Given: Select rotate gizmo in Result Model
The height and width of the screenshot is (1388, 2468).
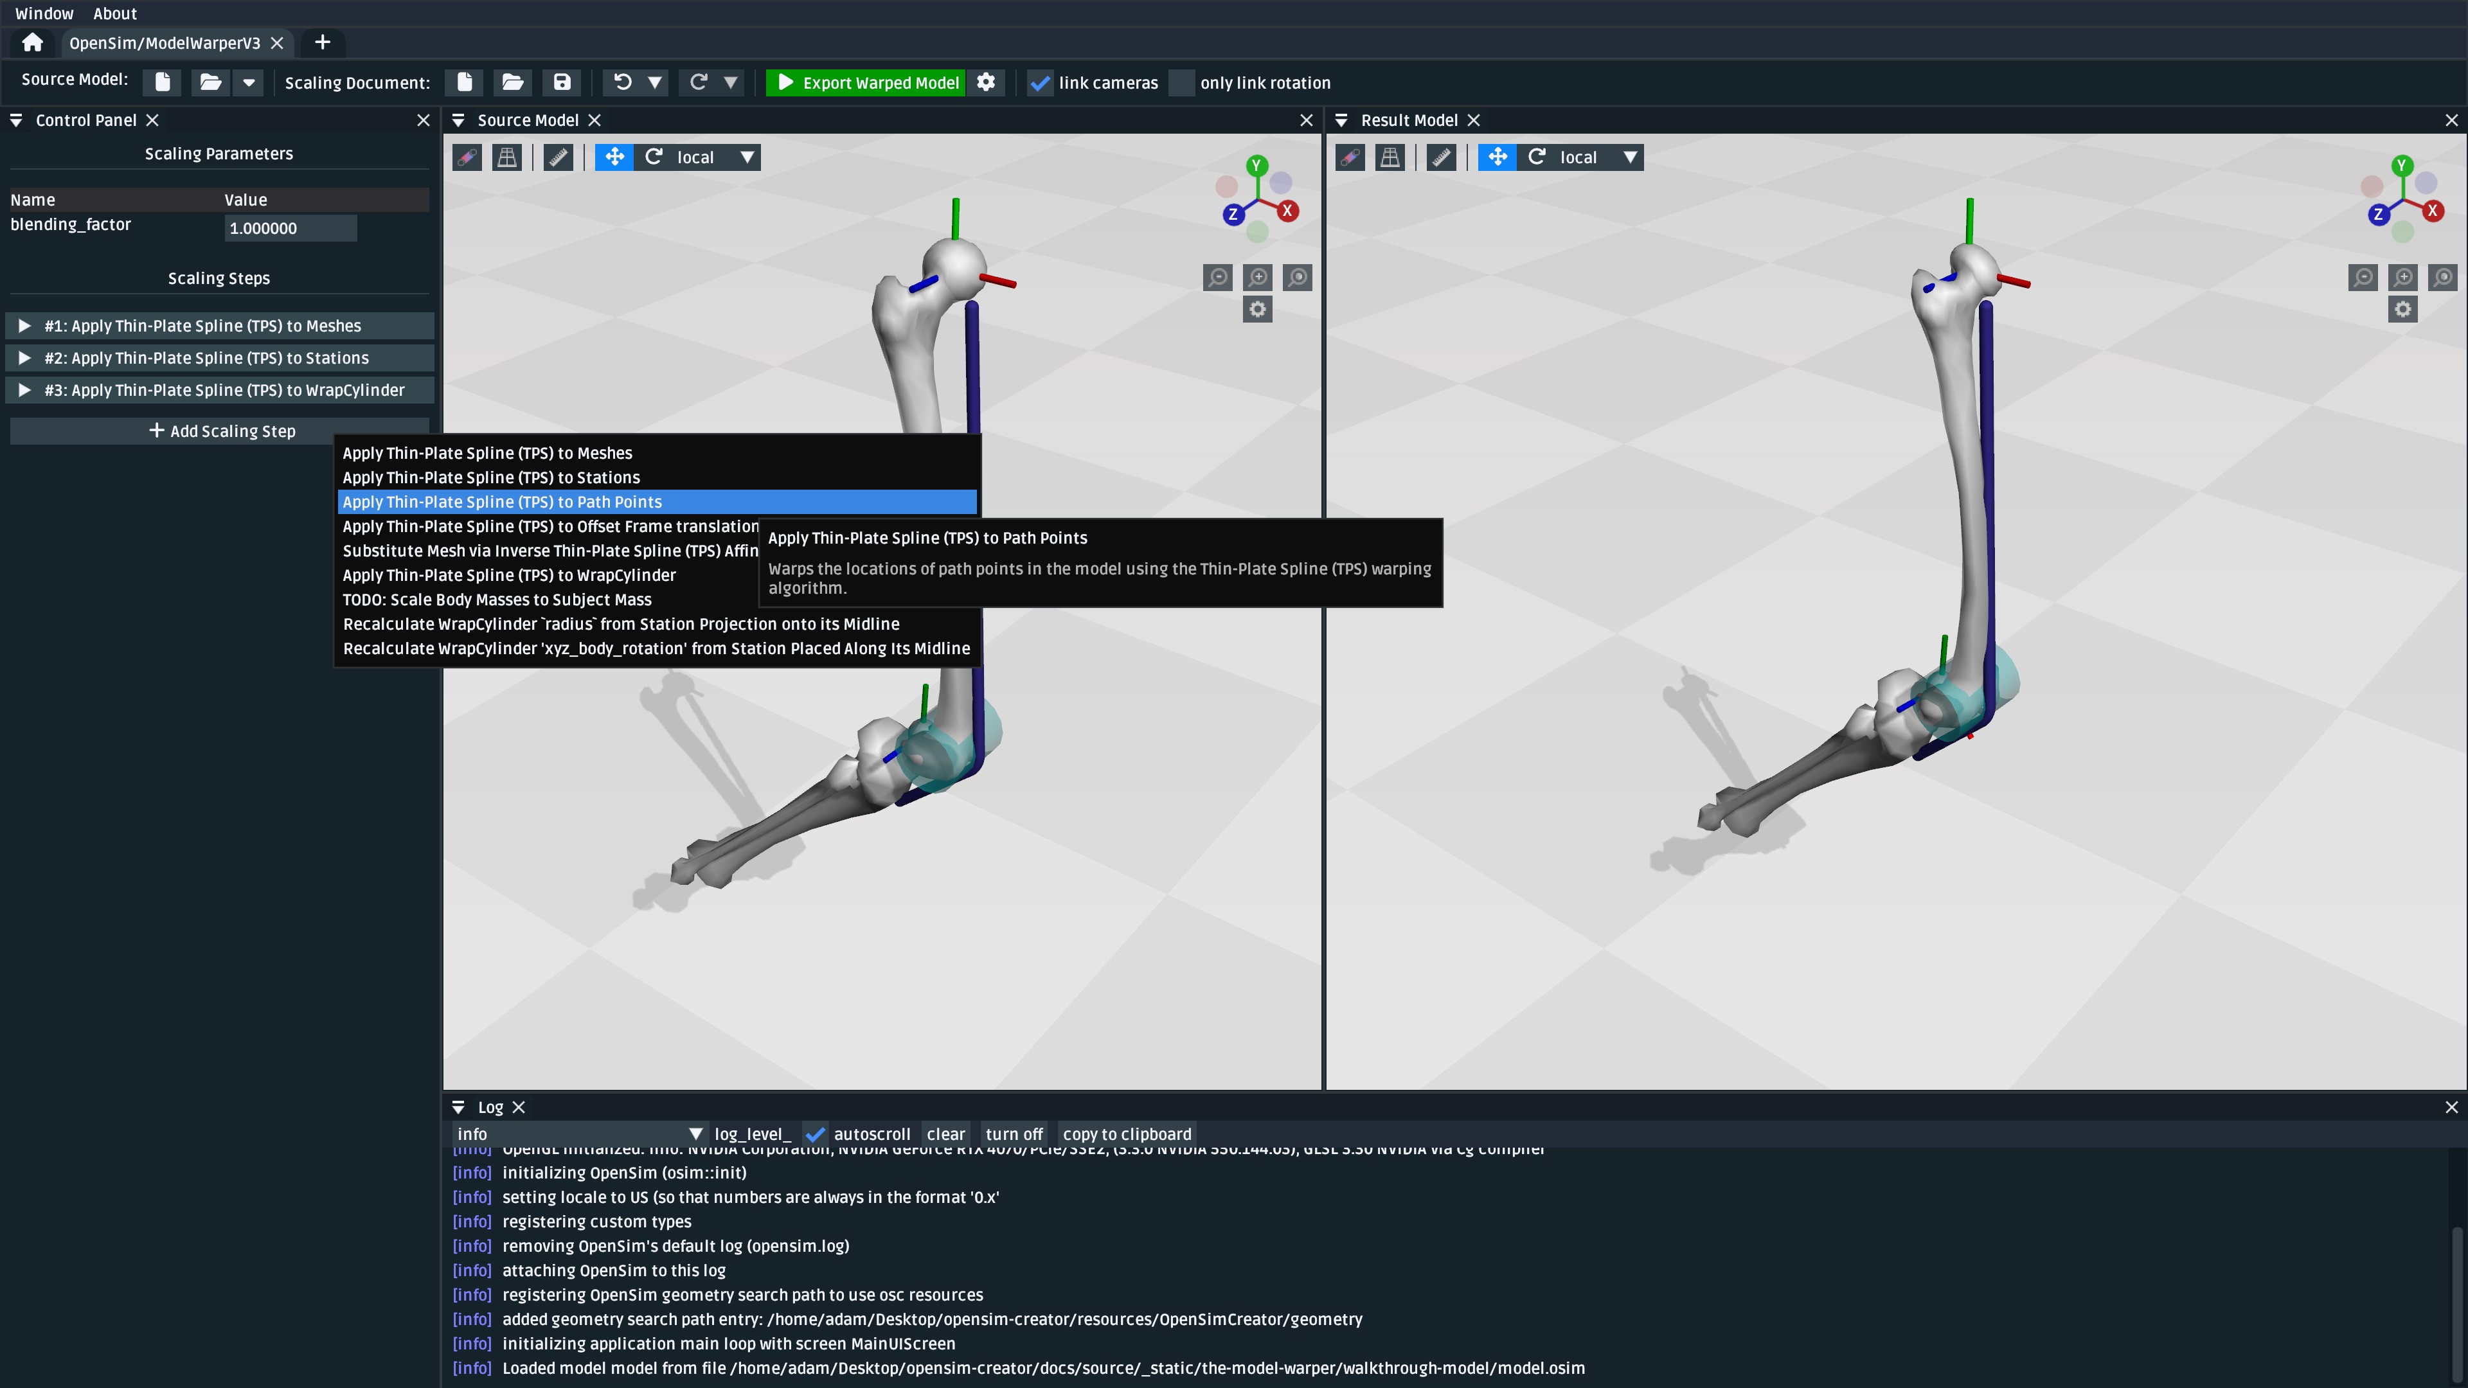Looking at the screenshot, I should point(1537,157).
